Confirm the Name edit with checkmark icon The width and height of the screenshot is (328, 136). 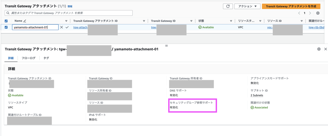(67, 27)
